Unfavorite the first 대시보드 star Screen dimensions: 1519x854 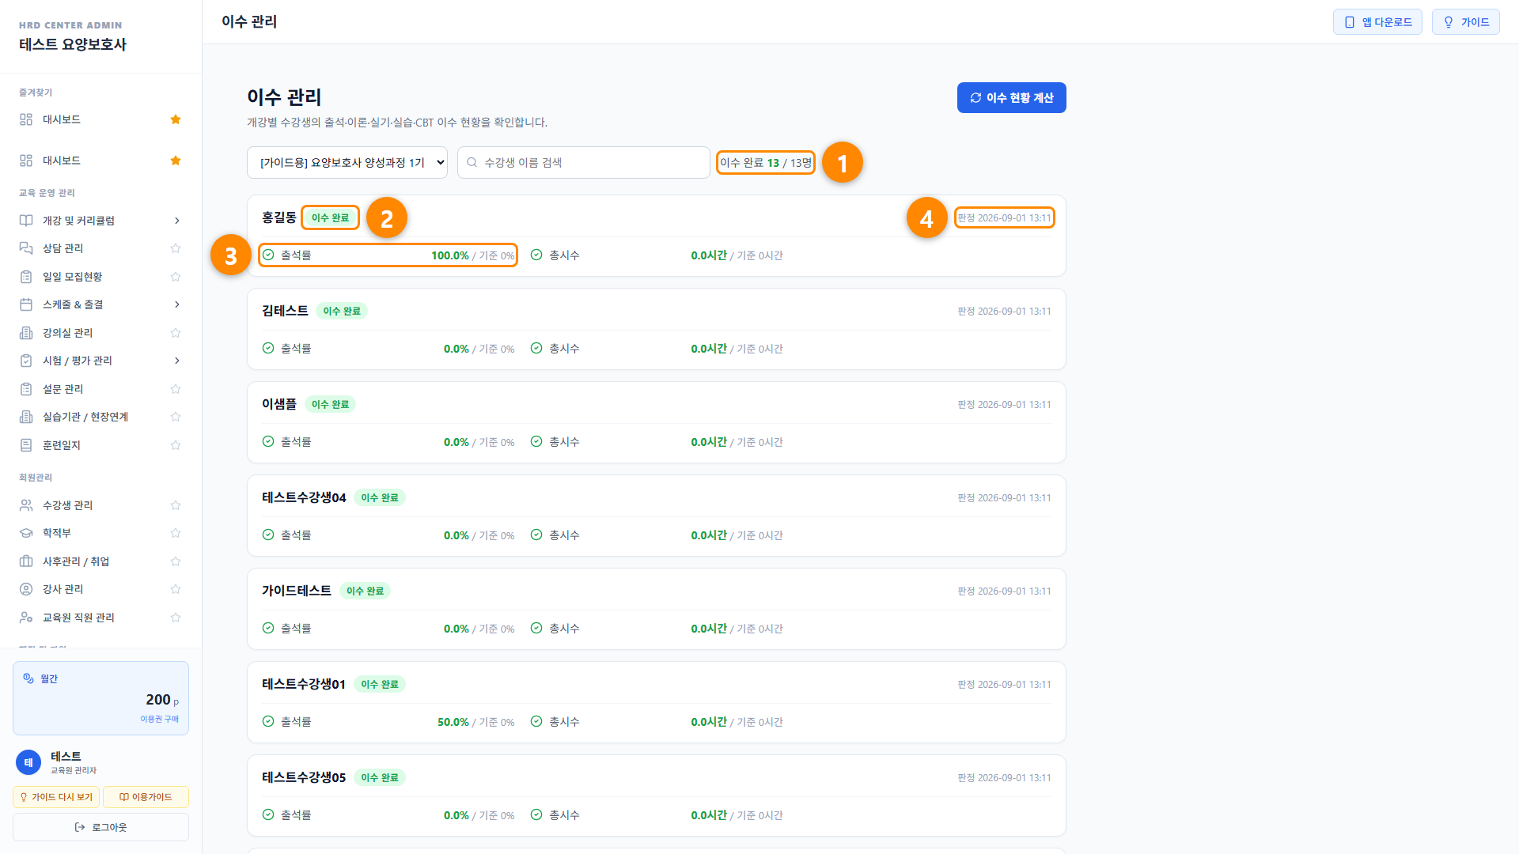[176, 119]
